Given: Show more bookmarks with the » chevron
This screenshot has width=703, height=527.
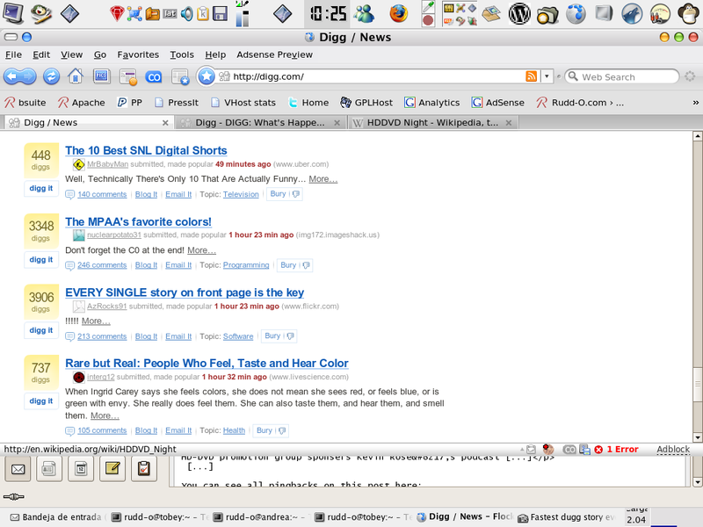Looking at the screenshot, I should pyautogui.click(x=695, y=103).
